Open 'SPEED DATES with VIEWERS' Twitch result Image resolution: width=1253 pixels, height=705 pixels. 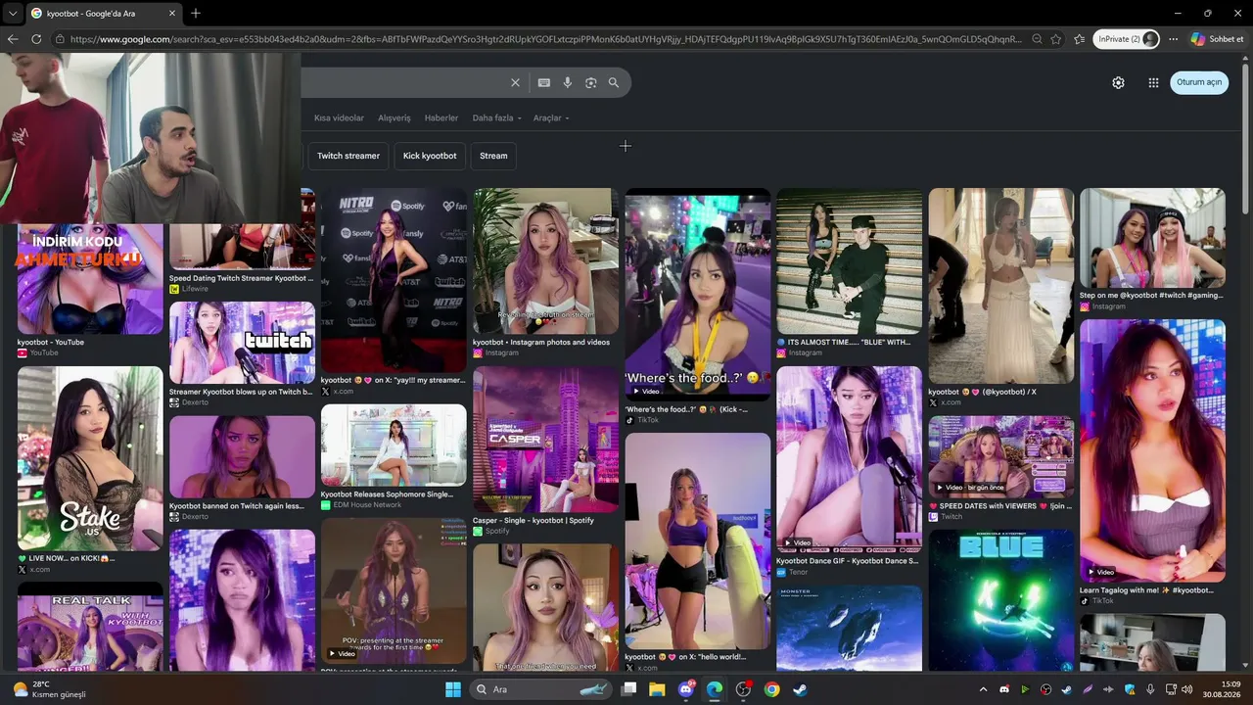pos(1000,506)
